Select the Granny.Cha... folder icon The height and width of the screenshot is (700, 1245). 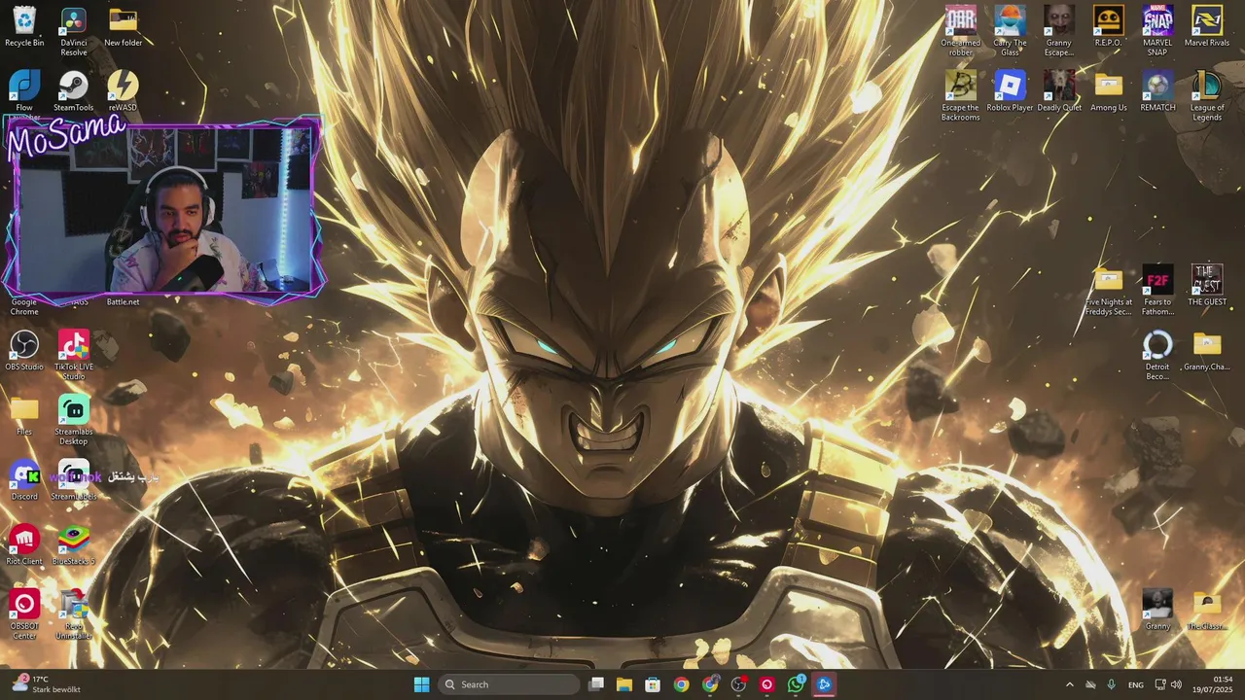pyautogui.click(x=1207, y=351)
